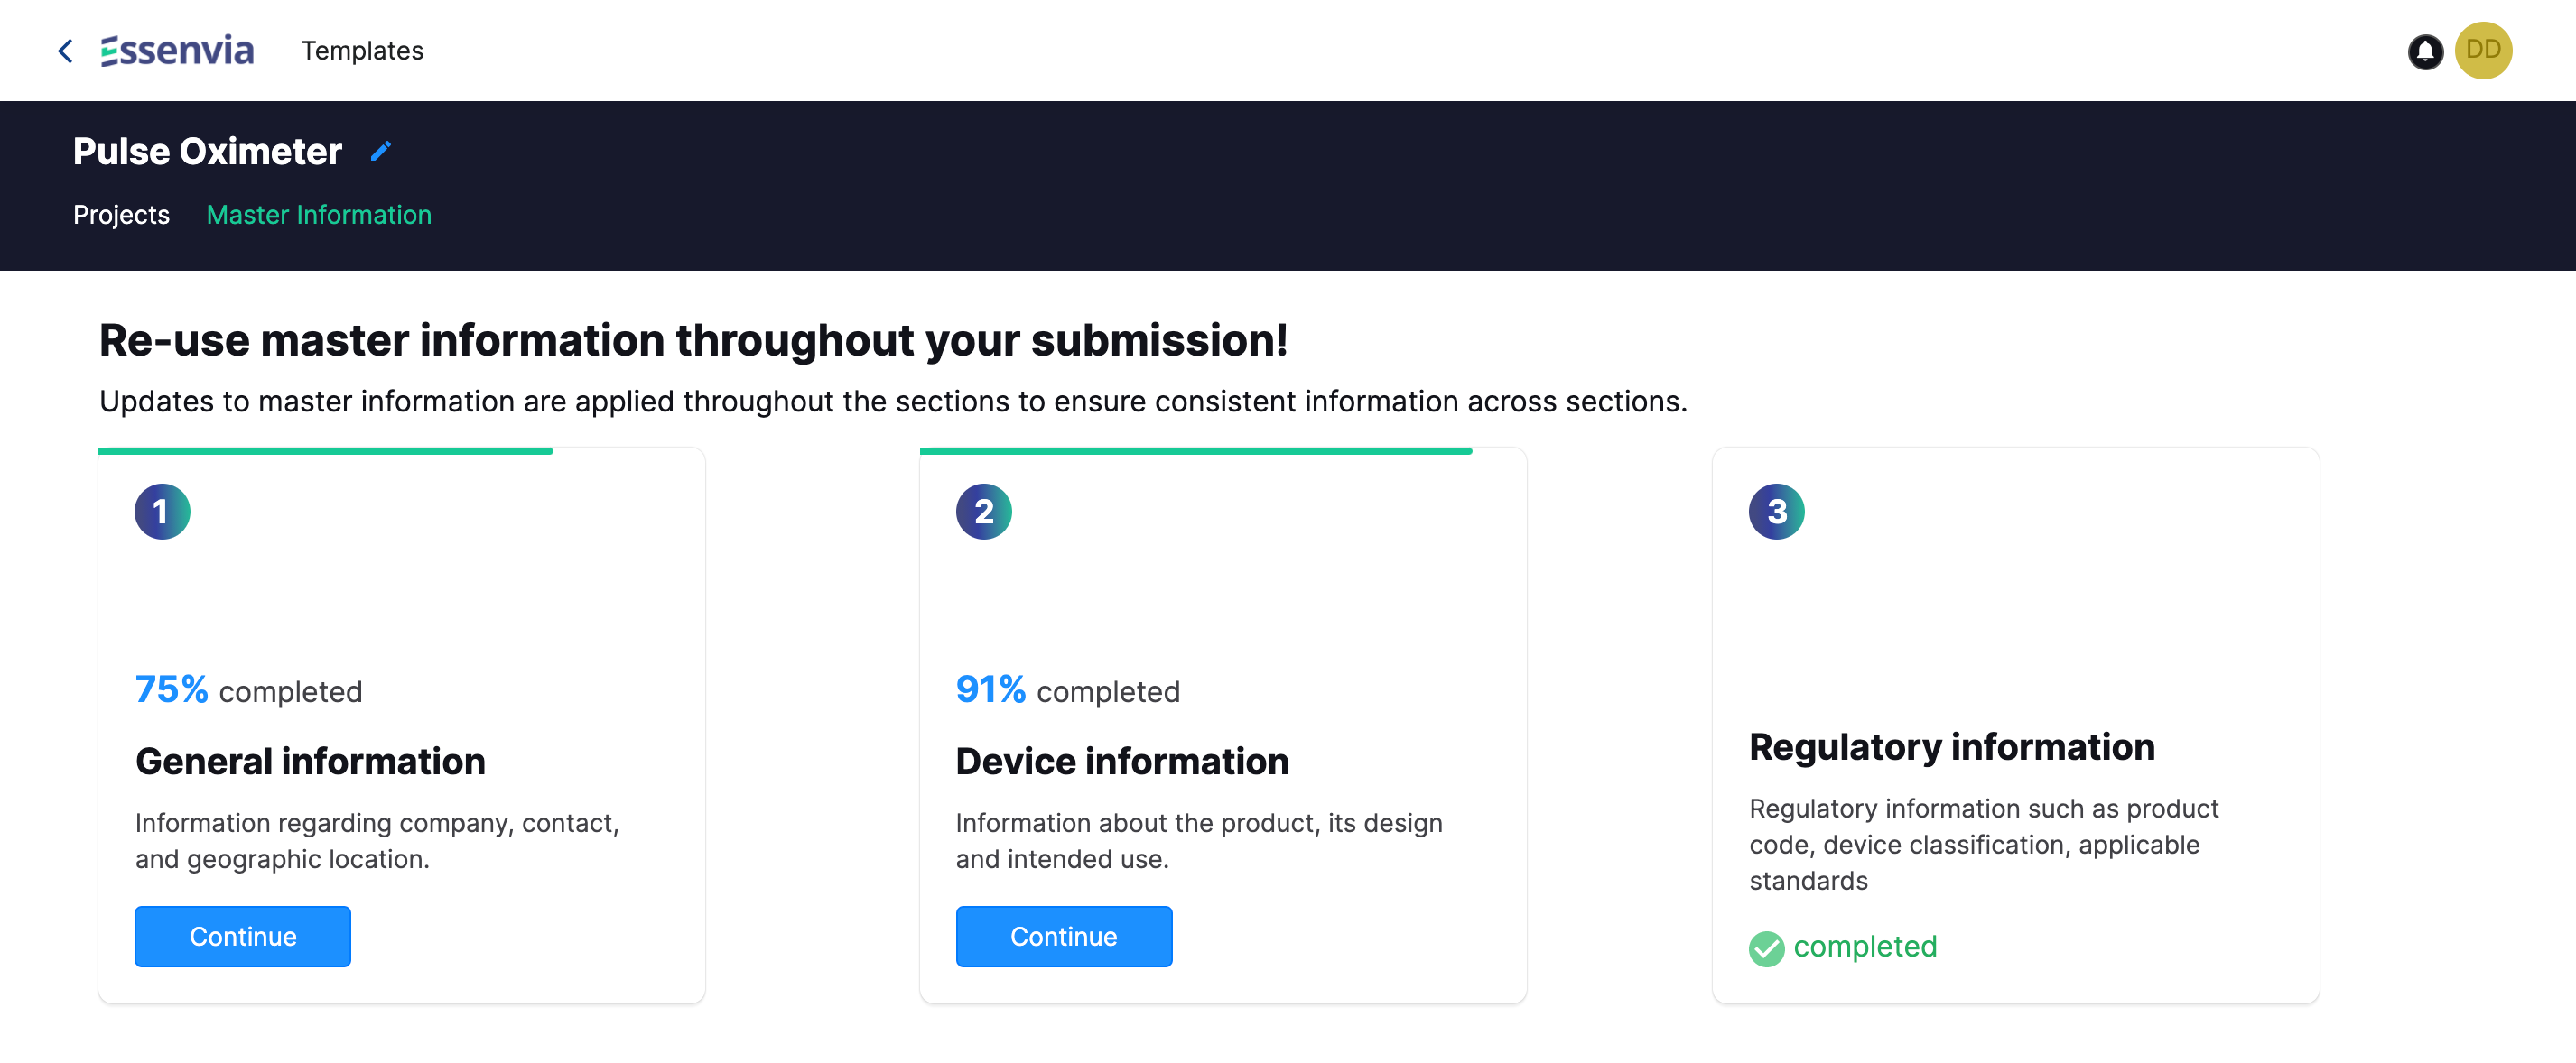The width and height of the screenshot is (2576, 1063).
Task: Open the Regulatory information card title
Action: tap(1951, 747)
